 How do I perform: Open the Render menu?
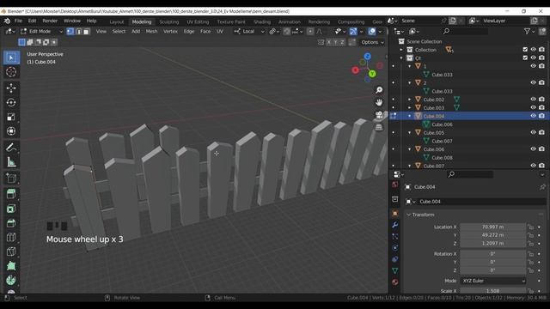pyautogui.click(x=50, y=21)
